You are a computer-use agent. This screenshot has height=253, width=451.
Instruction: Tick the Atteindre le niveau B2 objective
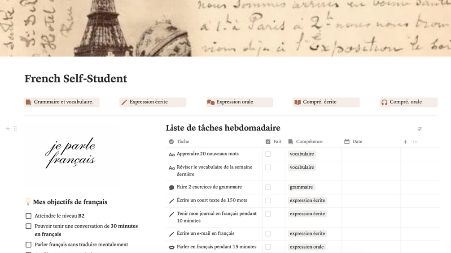coord(28,216)
